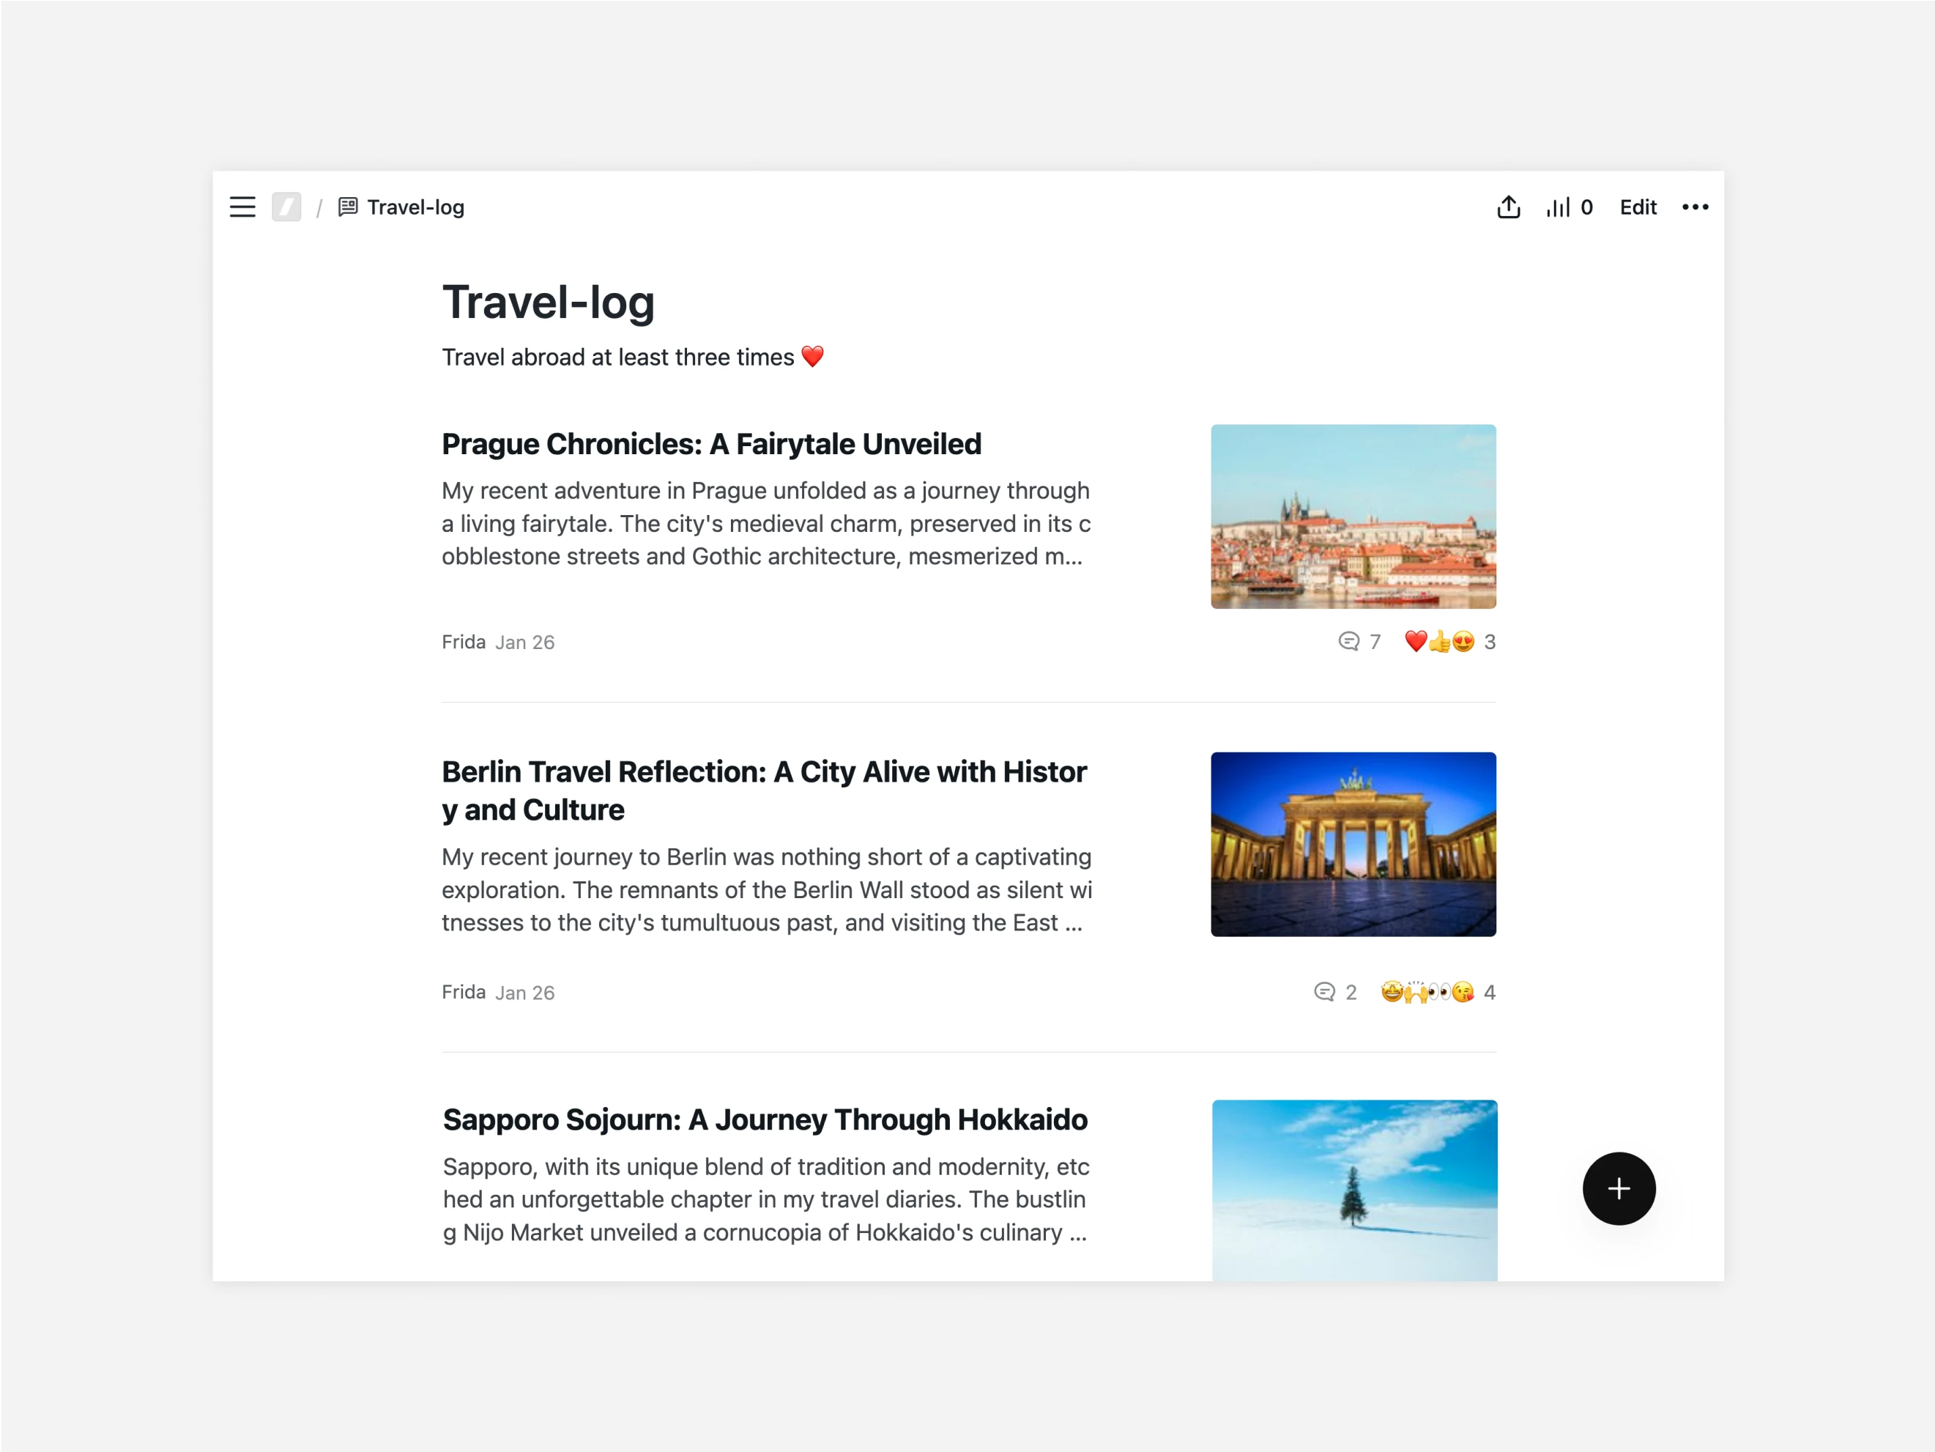
Task: Click the emoji reactions on Prague post
Action: (1449, 642)
